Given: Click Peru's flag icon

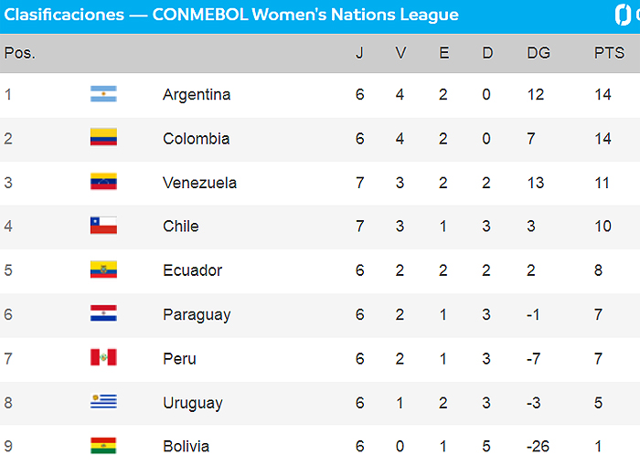Looking at the screenshot, I should [103, 358].
